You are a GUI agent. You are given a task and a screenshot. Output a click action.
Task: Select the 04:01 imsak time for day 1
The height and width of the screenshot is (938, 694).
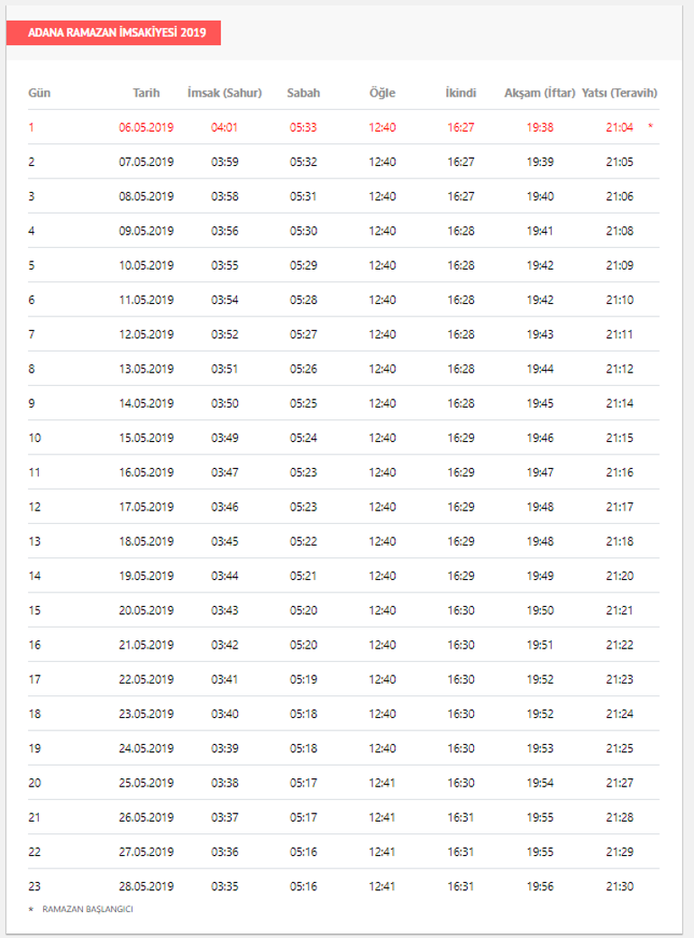click(x=224, y=128)
